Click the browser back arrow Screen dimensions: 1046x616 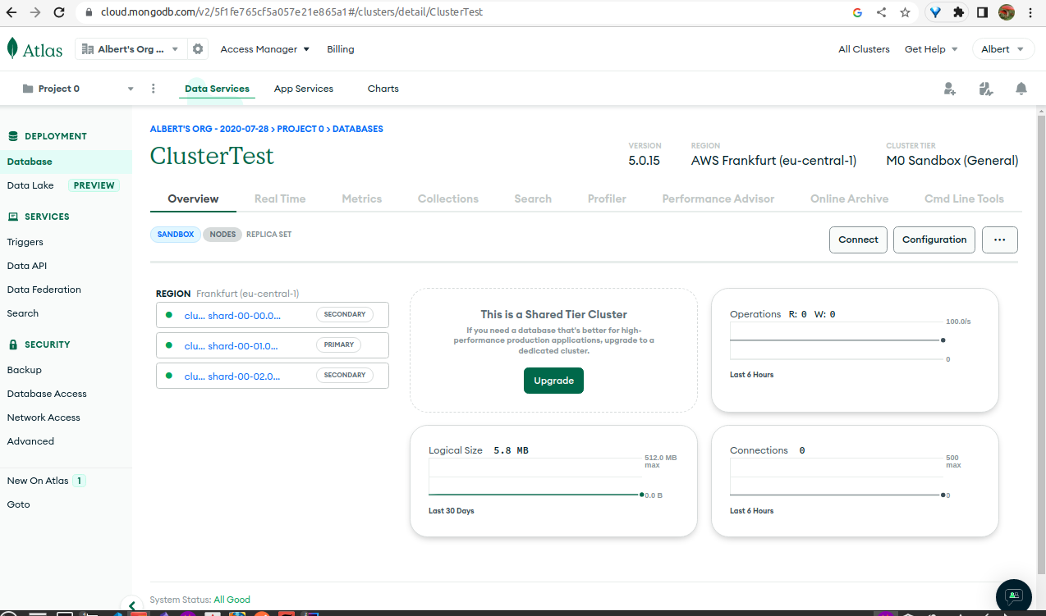pos(11,12)
